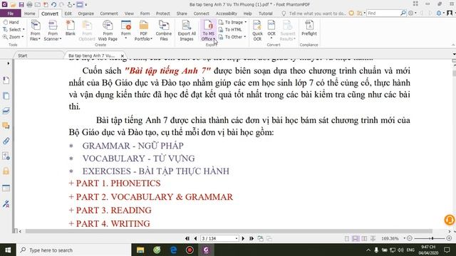Switch to the Edit ribbon tab

click(68, 14)
